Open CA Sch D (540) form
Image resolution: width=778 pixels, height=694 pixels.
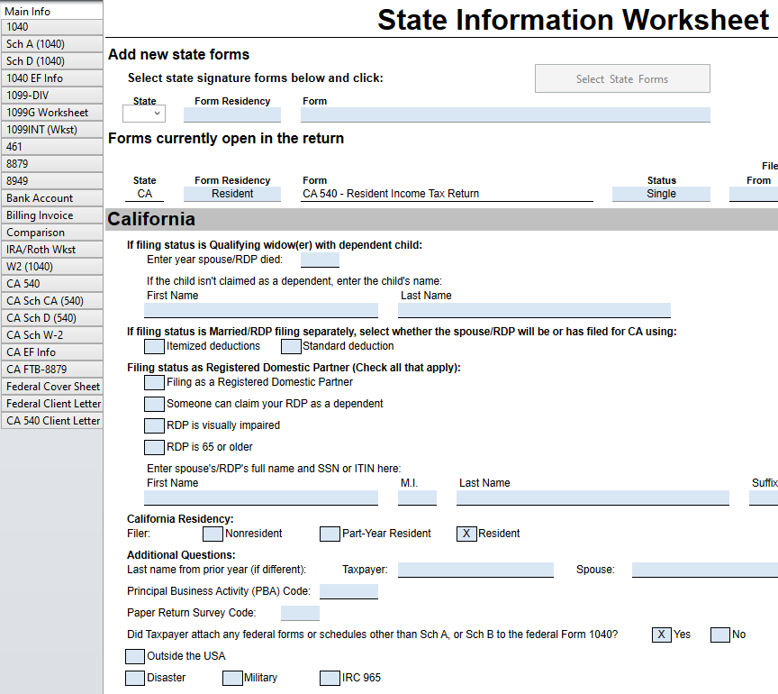pos(51,318)
